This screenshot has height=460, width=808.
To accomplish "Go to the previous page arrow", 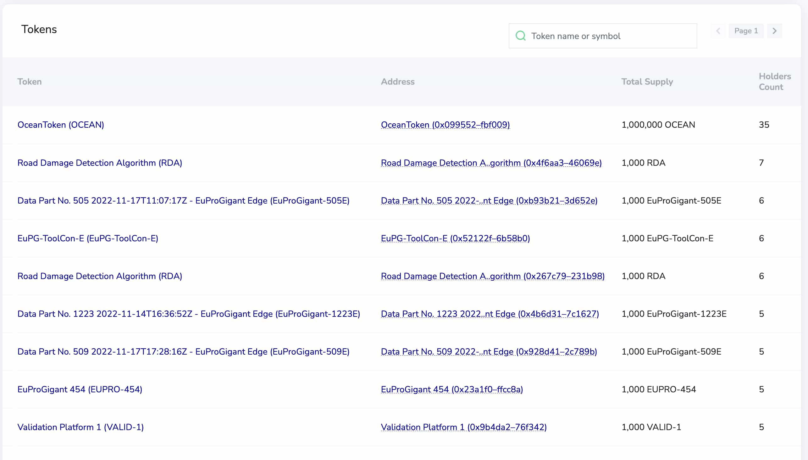I will 718,31.
